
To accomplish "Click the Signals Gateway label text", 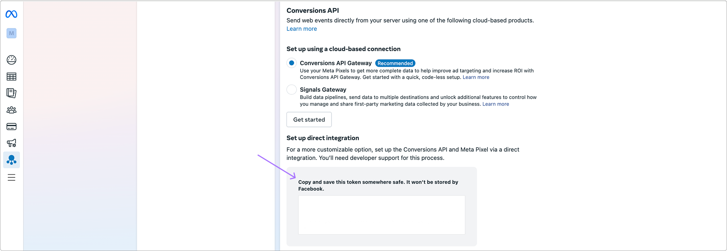I will (323, 90).
